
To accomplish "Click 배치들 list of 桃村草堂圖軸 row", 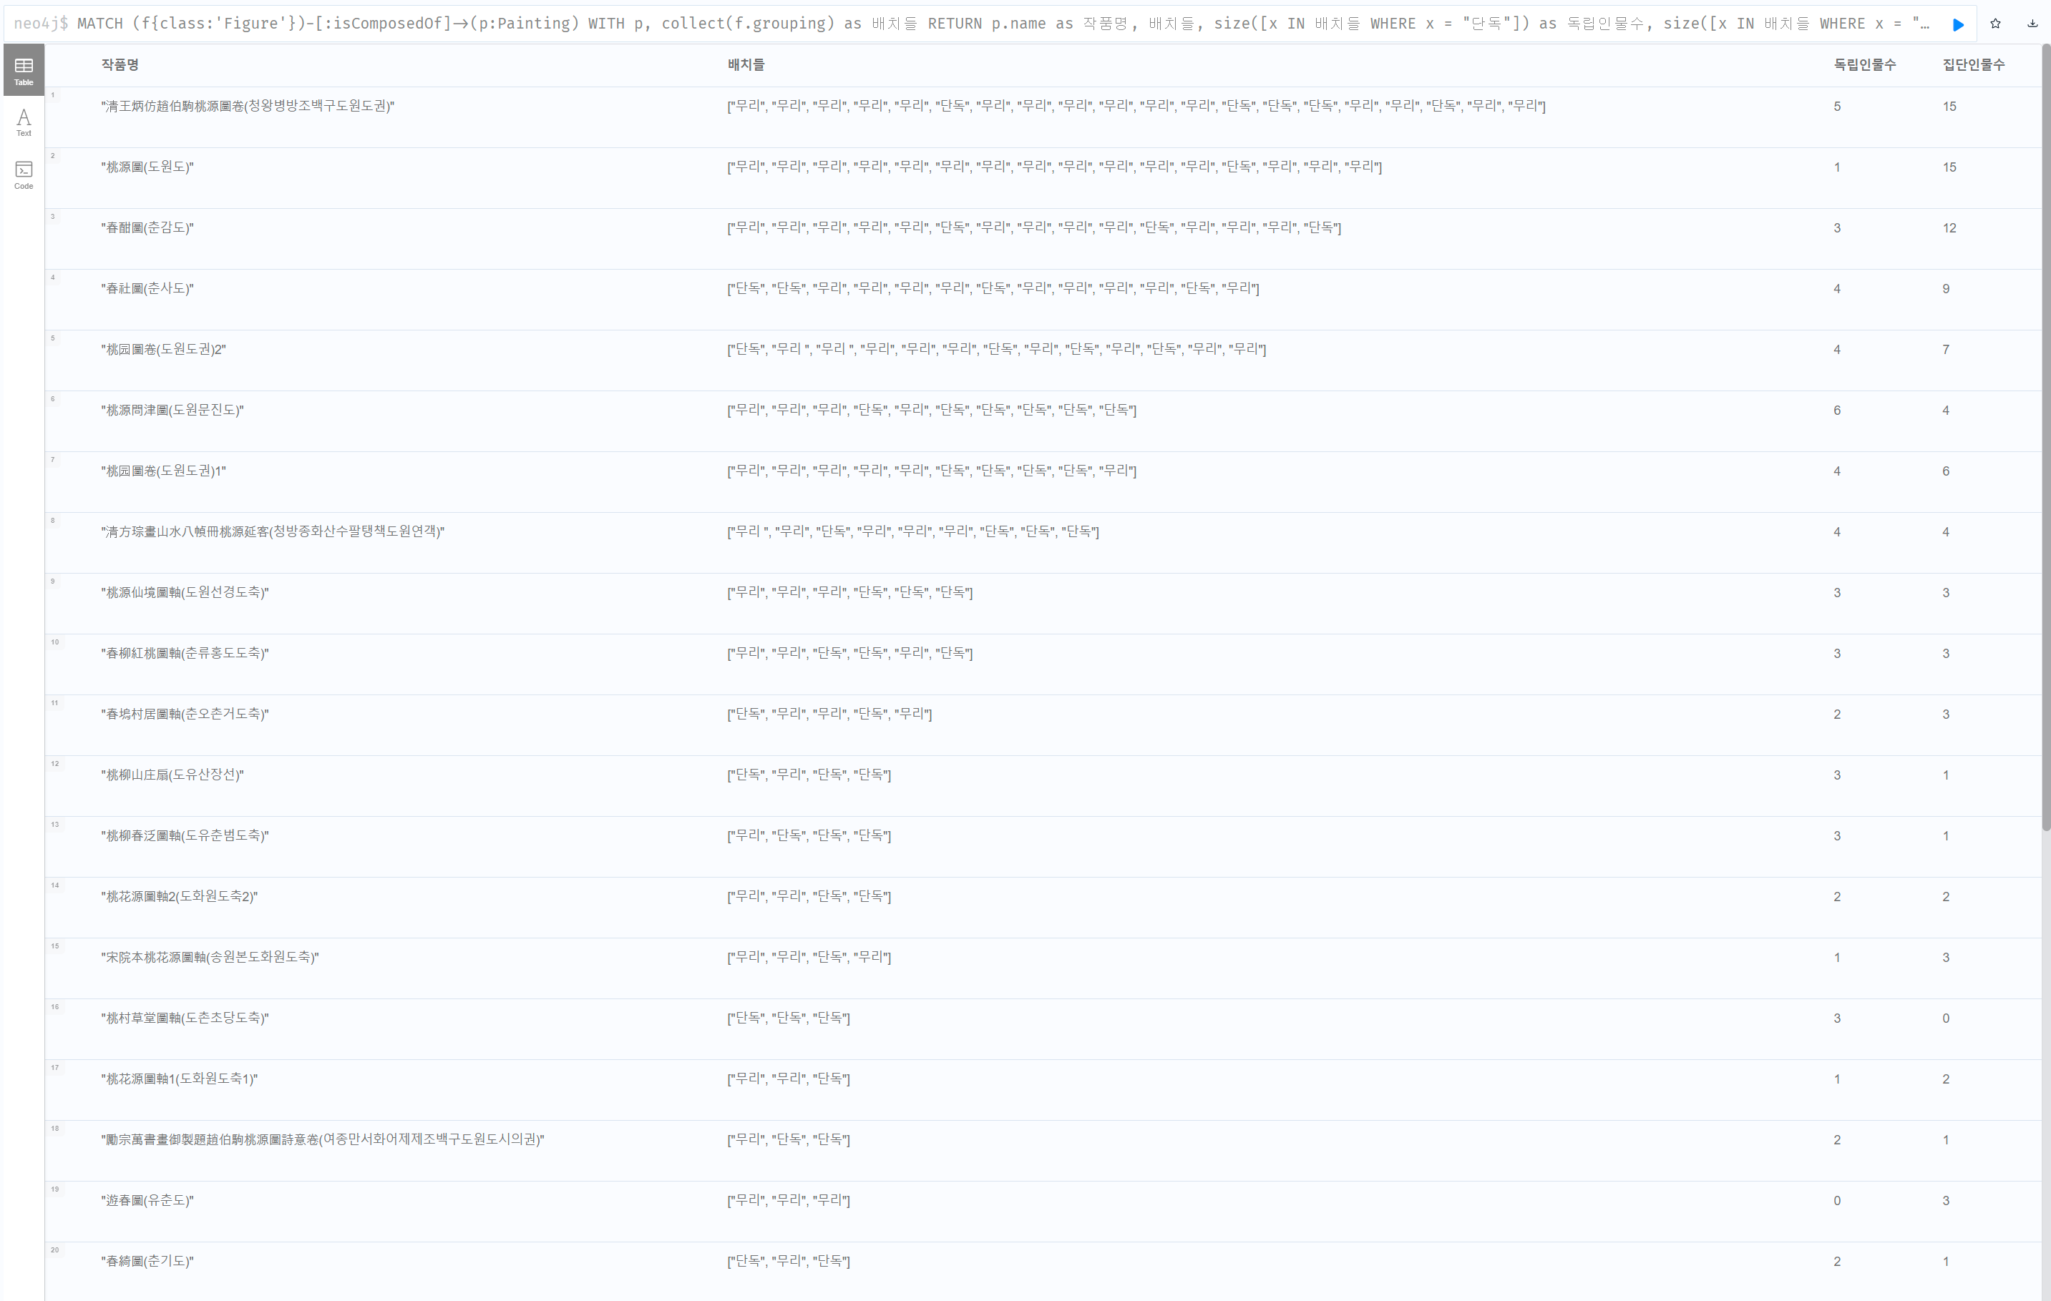I will click(x=789, y=1018).
